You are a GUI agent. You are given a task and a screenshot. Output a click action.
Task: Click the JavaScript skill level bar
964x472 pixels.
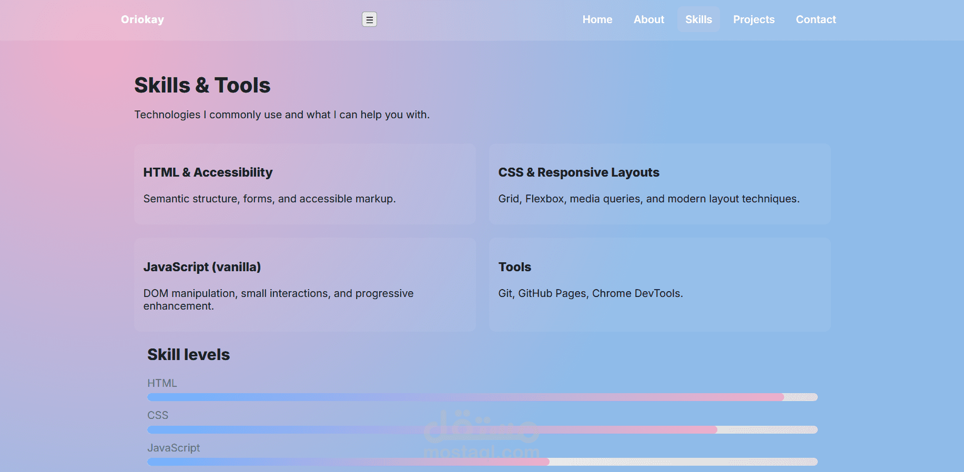pyautogui.click(x=482, y=462)
